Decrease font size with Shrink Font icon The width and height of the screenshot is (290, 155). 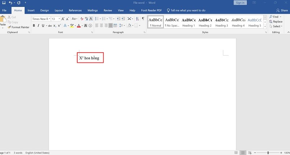tap(67, 19)
